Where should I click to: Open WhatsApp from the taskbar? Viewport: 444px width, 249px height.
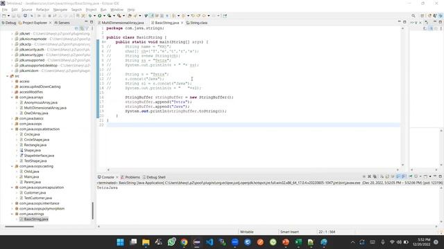coord(171,242)
